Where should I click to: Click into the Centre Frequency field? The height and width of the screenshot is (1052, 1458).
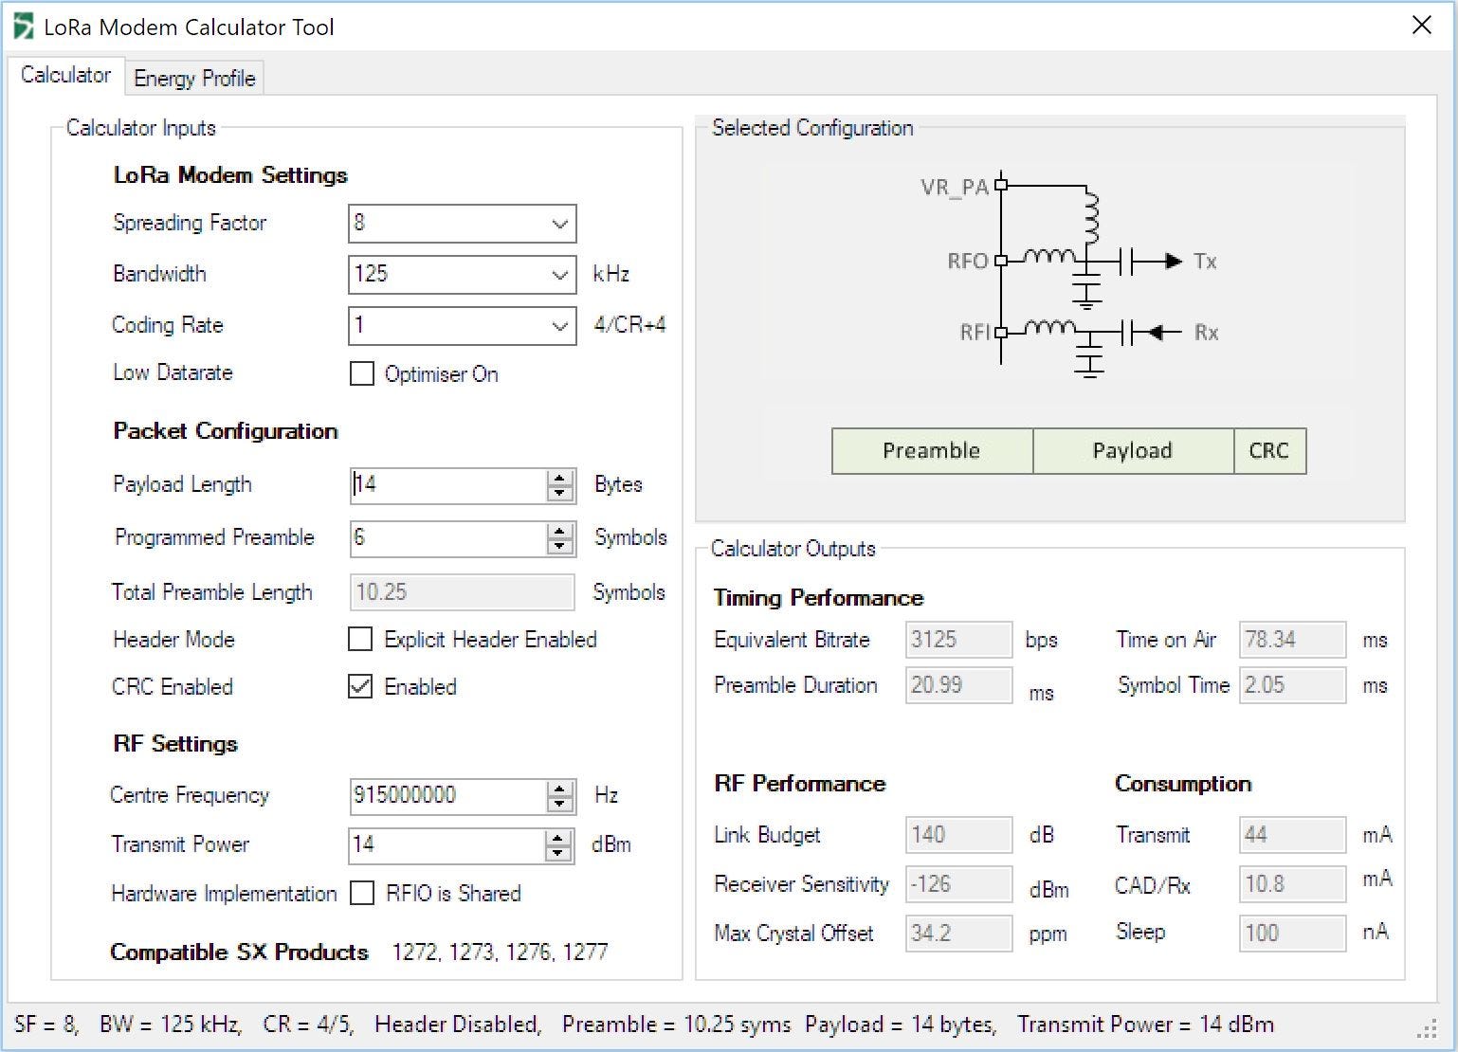[x=448, y=796]
